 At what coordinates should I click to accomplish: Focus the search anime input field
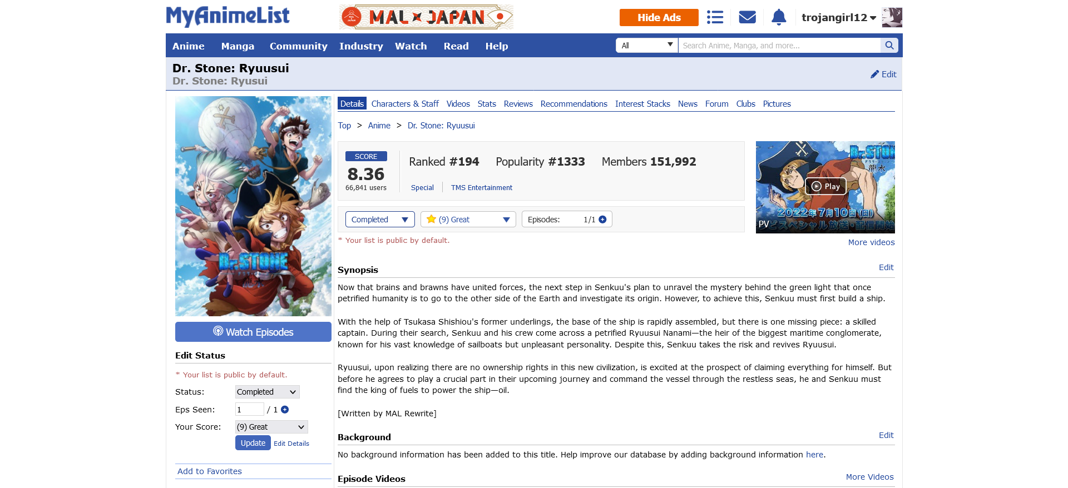tap(779, 46)
